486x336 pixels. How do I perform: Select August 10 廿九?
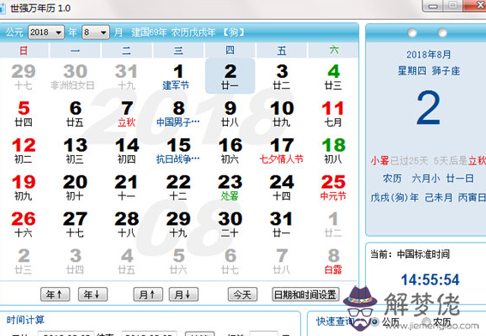pos(282,113)
